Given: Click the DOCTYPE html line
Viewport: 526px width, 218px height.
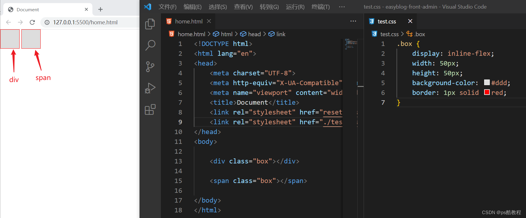Looking at the screenshot, I should [223, 44].
